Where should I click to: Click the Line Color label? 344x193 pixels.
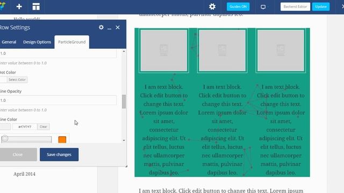(x=9, y=119)
